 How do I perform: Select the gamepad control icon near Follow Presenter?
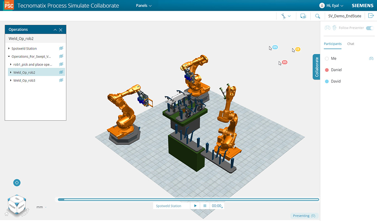point(327,28)
